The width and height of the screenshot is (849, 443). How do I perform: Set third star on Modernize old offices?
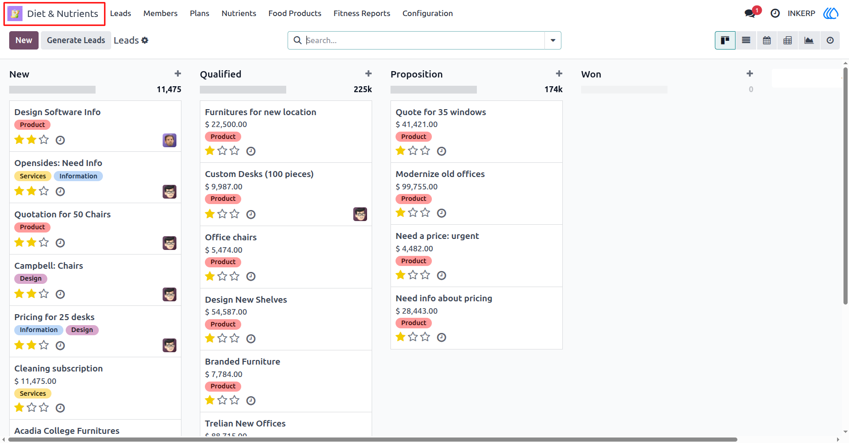tap(425, 213)
